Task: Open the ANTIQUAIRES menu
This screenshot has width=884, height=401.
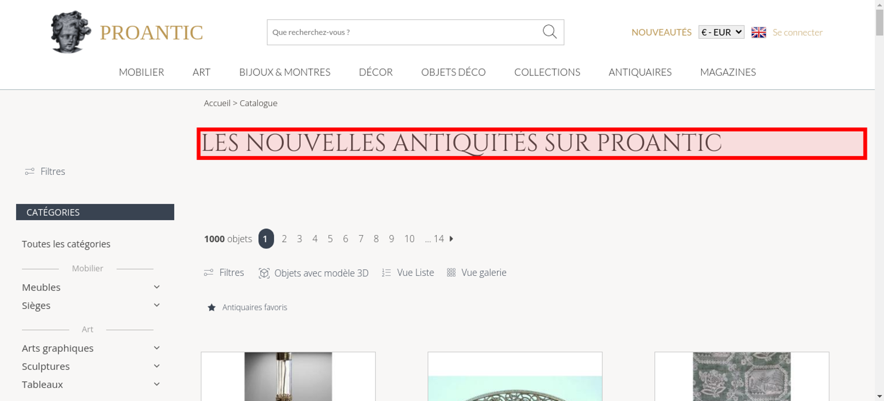Action: click(x=640, y=72)
